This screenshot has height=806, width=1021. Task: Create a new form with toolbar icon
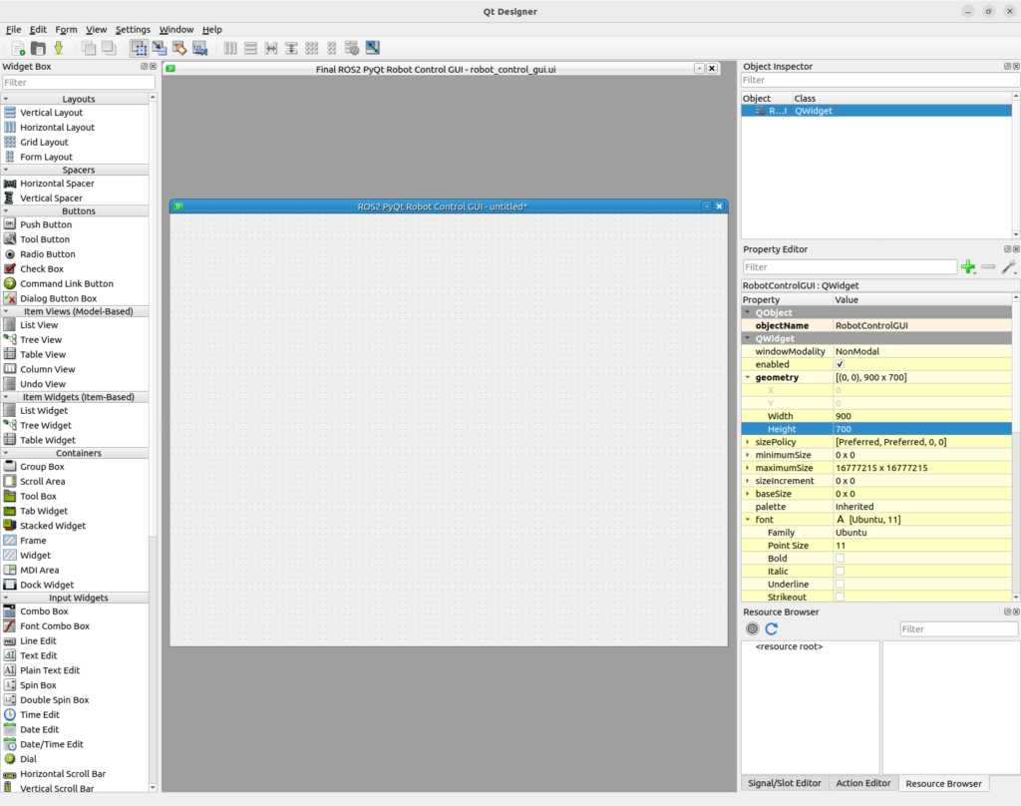pos(18,48)
